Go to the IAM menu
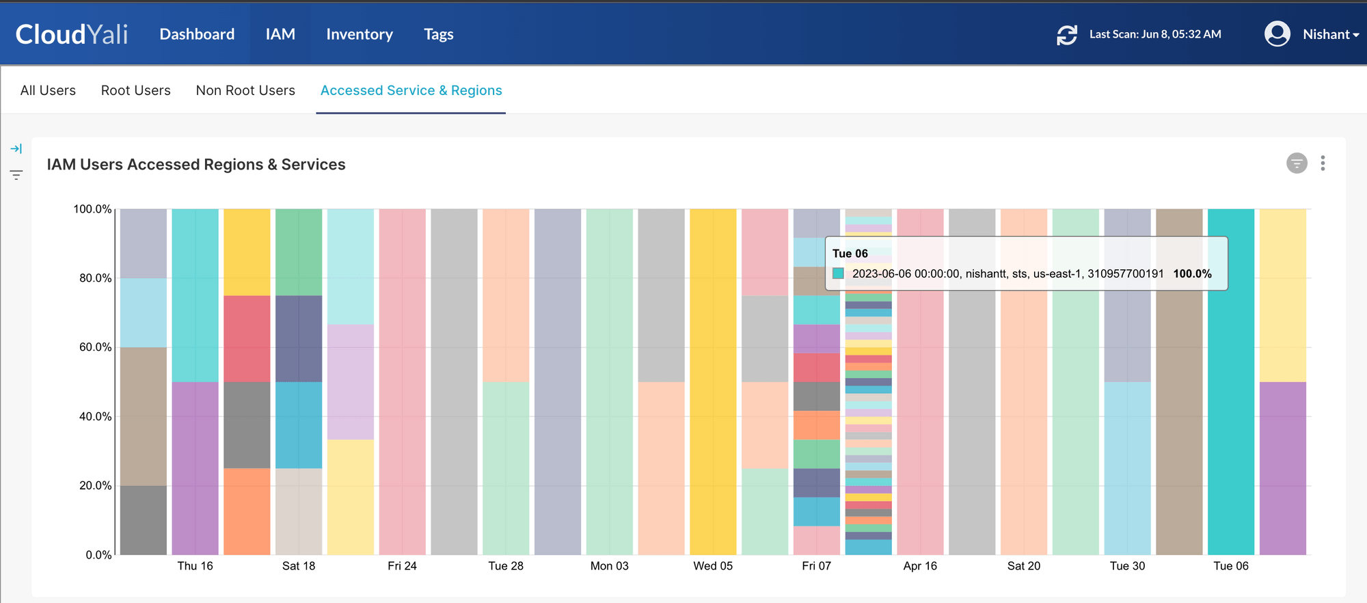This screenshot has height=603, width=1367. pos(280,34)
